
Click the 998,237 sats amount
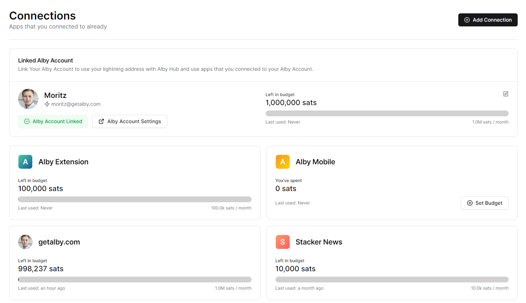coord(41,269)
